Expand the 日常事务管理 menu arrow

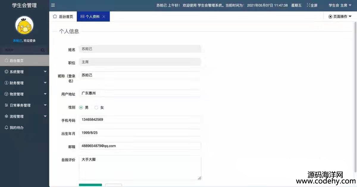[x=45, y=105]
